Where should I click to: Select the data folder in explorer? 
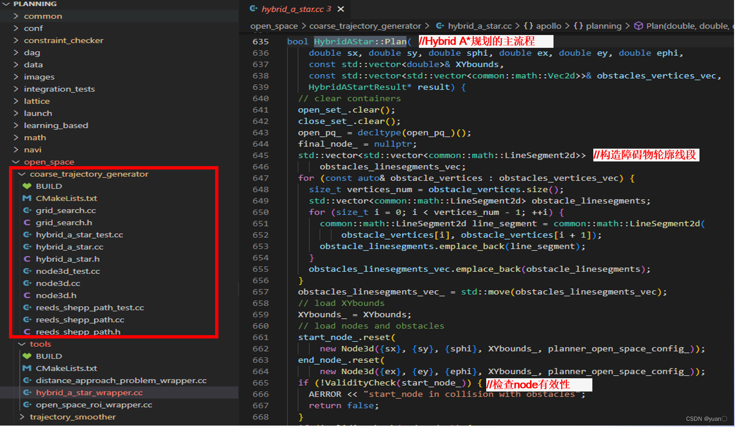coord(33,65)
